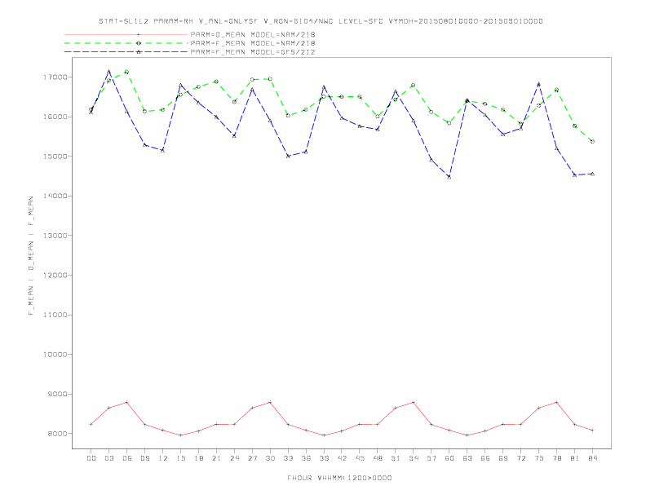Click the x-axis tick label 63
This screenshot has height=499, width=646.
click(467, 458)
